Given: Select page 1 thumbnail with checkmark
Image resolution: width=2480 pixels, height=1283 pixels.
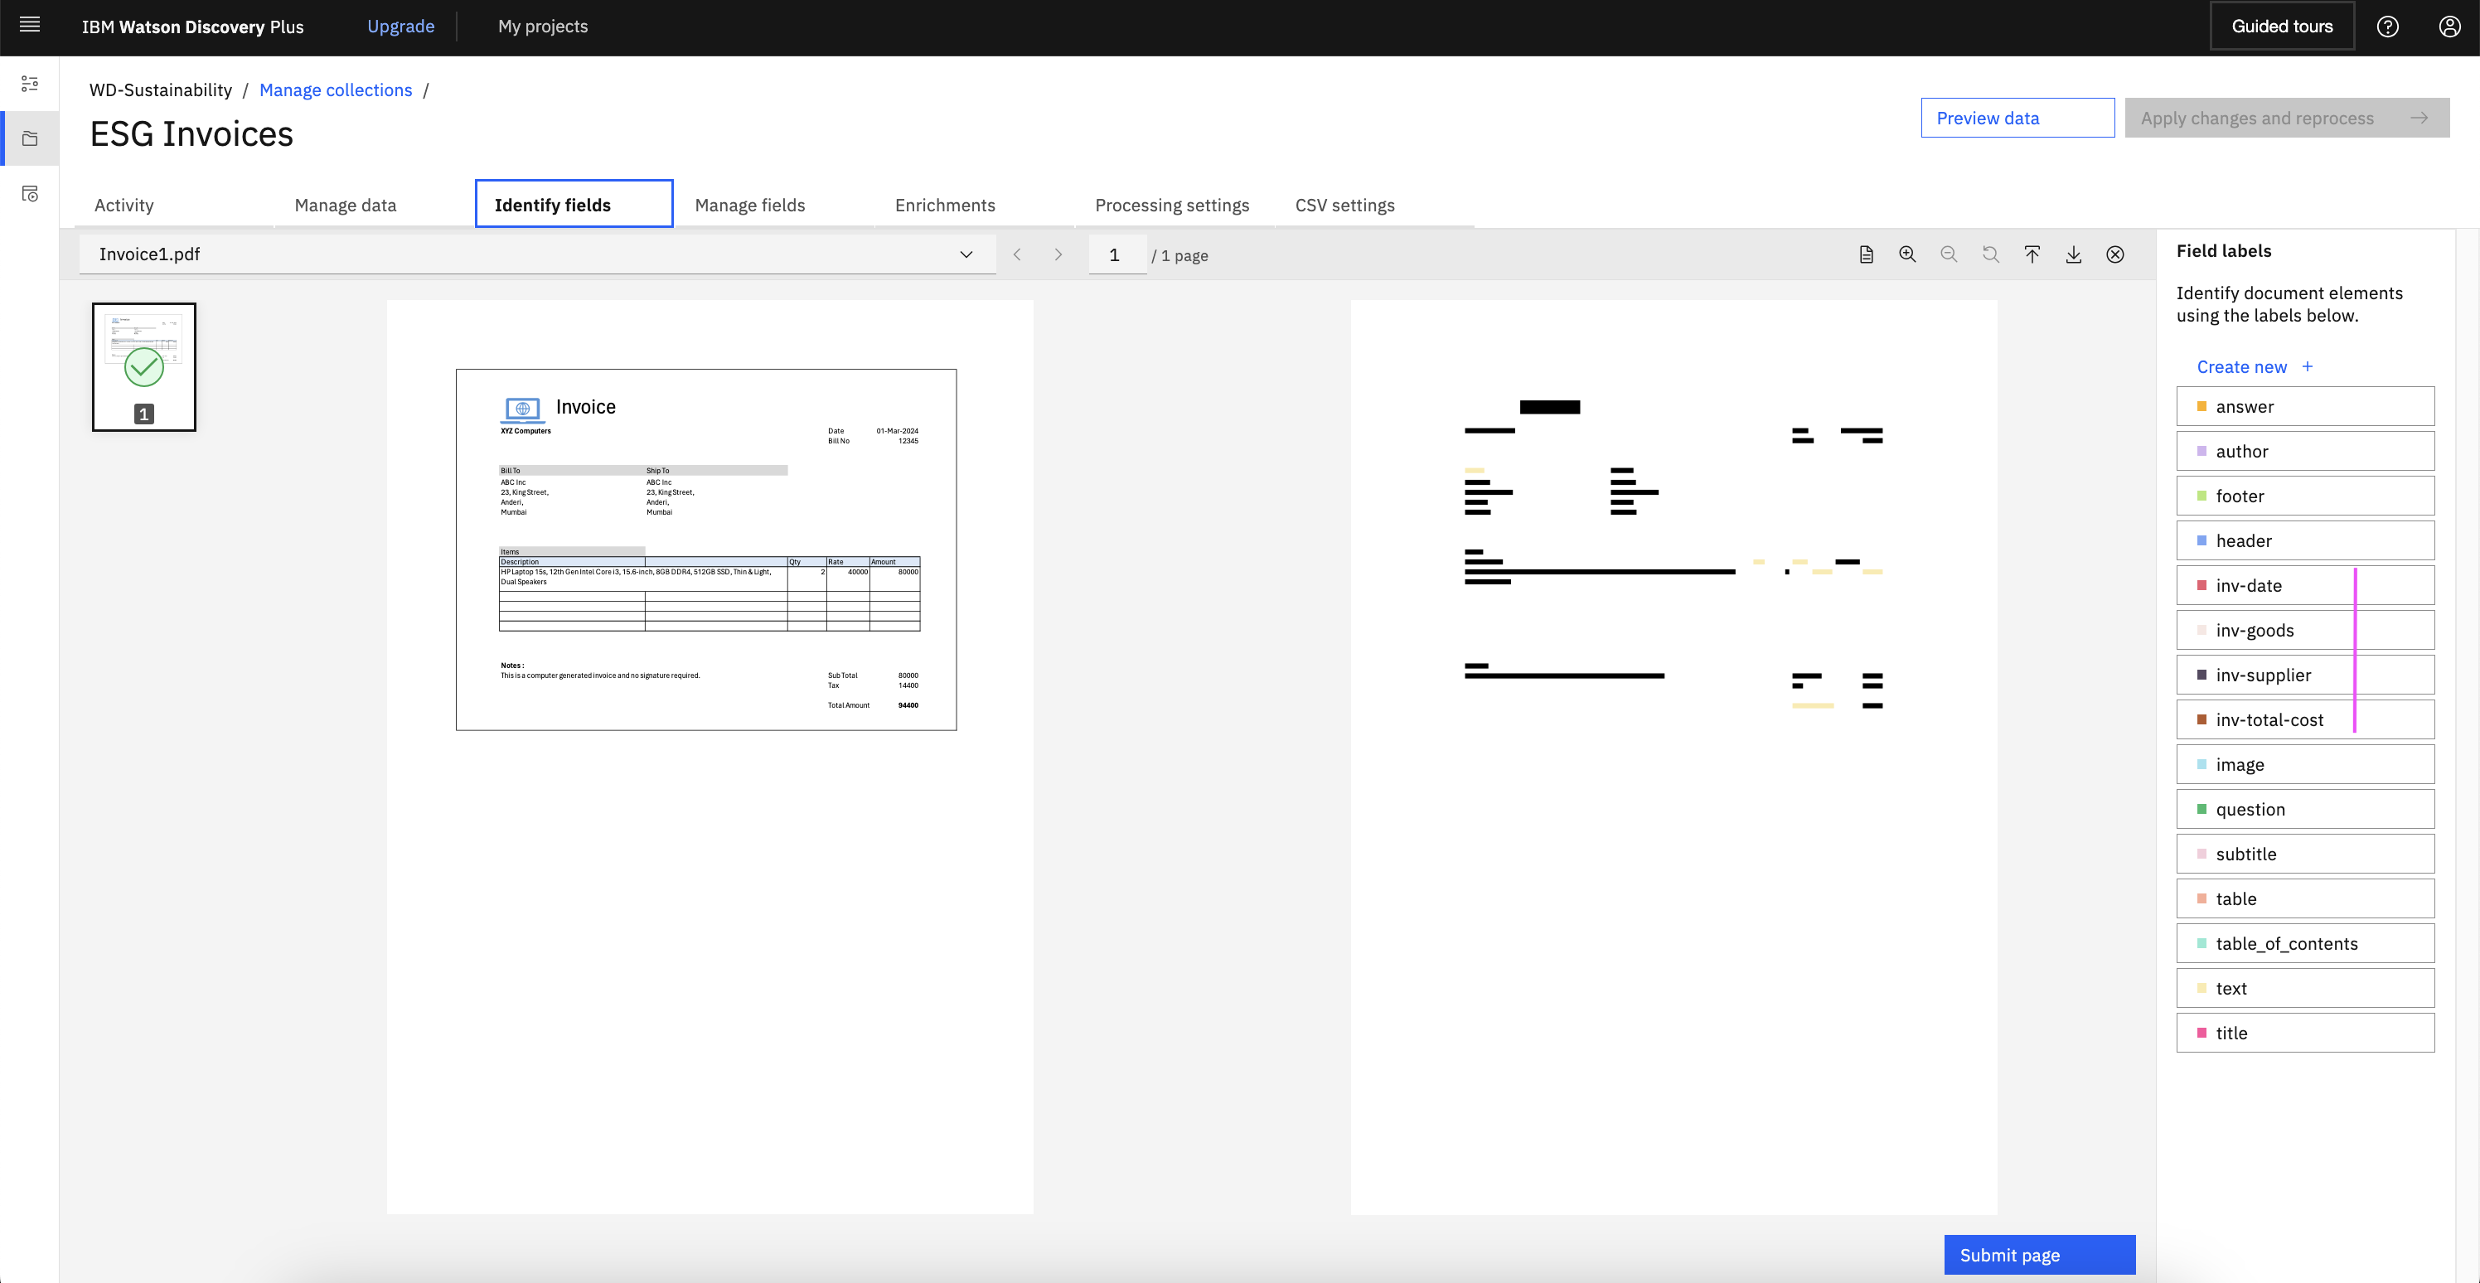Looking at the screenshot, I should 144,366.
